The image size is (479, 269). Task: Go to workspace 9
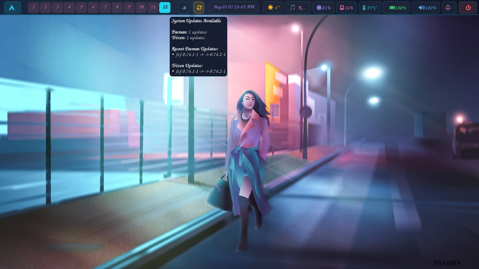coord(129,7)
